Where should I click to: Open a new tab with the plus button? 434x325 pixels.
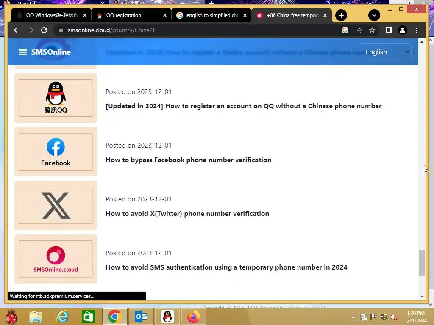pyautogui.click(x=341, y=15)
